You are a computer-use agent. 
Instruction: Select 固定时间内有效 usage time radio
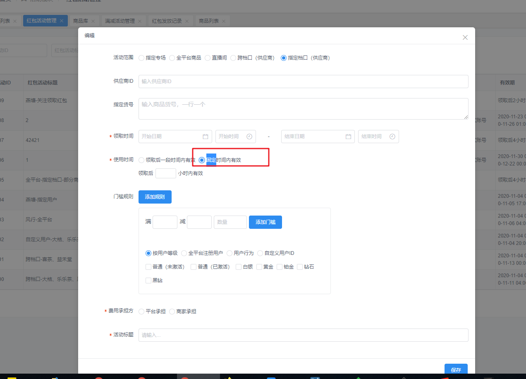[x=202, y=160]
